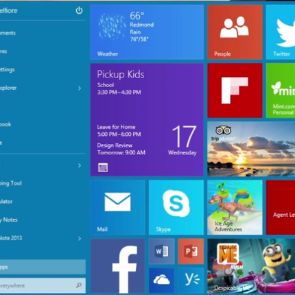Image resolution: width=295 pixels, height=295 pixels.
Task: Open the Mint.com Personal tile
Action: coord(281,91)
